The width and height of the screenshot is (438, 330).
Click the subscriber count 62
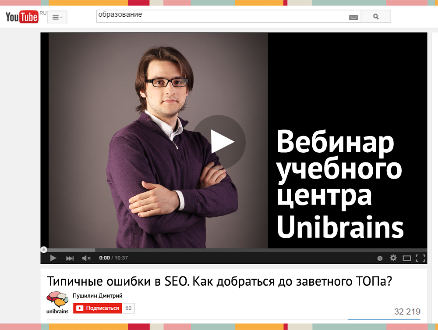[x=128, y=308]
